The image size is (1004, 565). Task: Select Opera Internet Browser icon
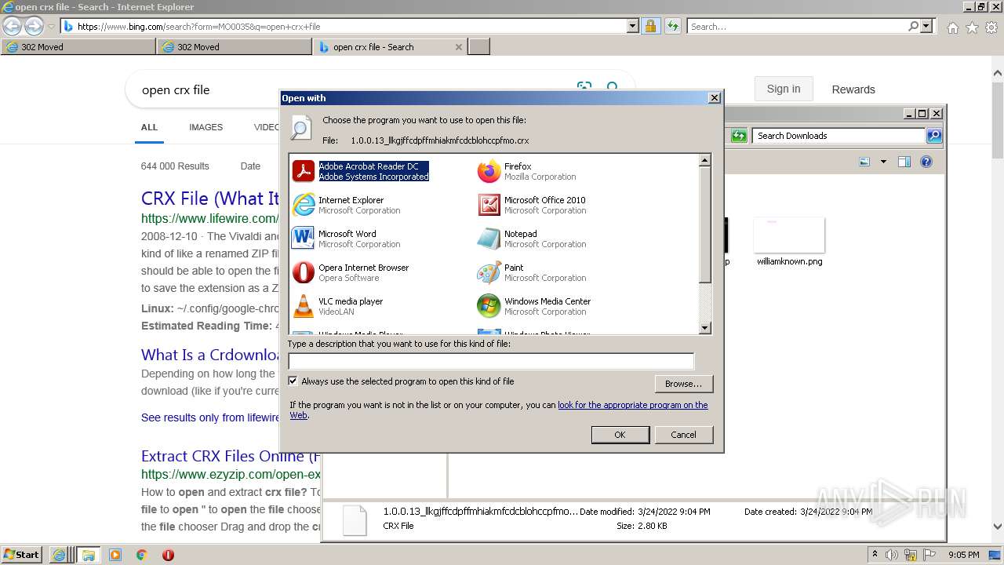(x=303, y=272)
